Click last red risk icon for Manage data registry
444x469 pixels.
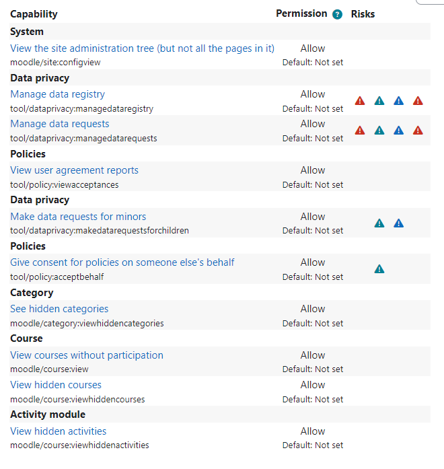pos(418,101)
